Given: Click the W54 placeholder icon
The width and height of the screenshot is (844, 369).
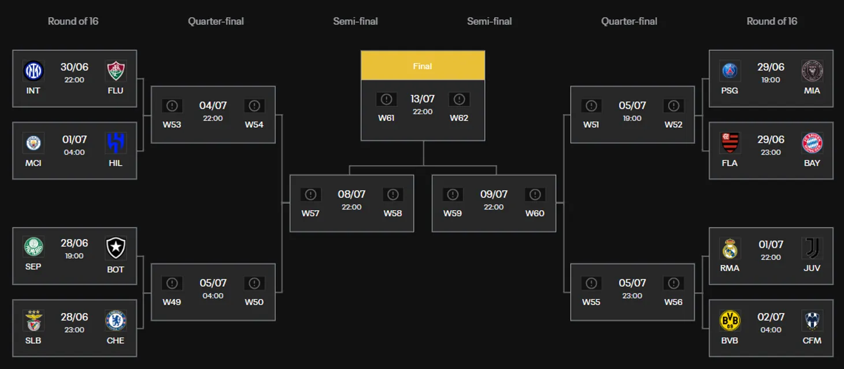Looking at the screenshot, I should pyautogui.click(x=254, y=106).
